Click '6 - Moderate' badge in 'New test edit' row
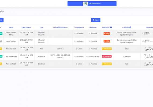The height and width of the screenshot is (107, 153). tap(107, 64)
